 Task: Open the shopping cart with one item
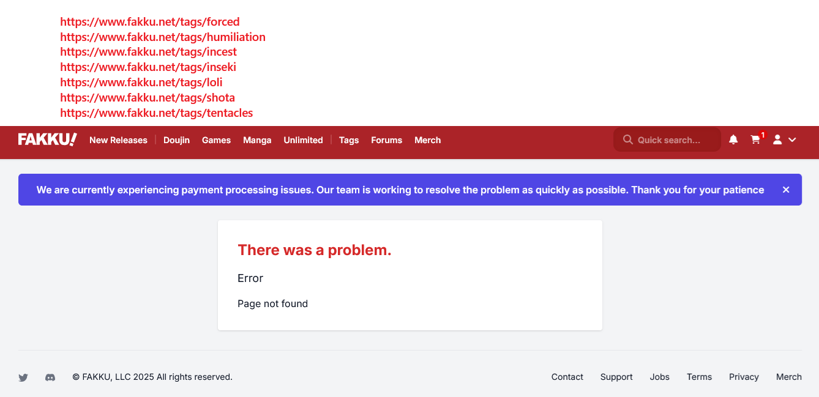click(757, 139)
